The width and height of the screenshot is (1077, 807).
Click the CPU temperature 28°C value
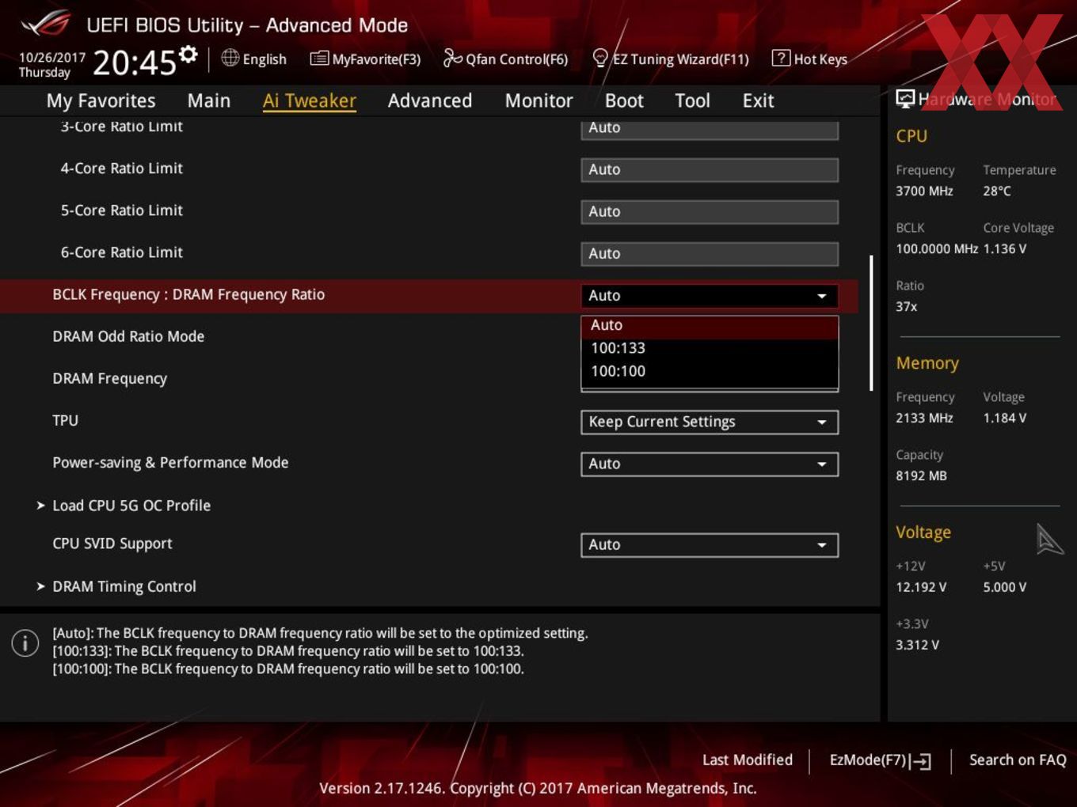pos(997,191)
